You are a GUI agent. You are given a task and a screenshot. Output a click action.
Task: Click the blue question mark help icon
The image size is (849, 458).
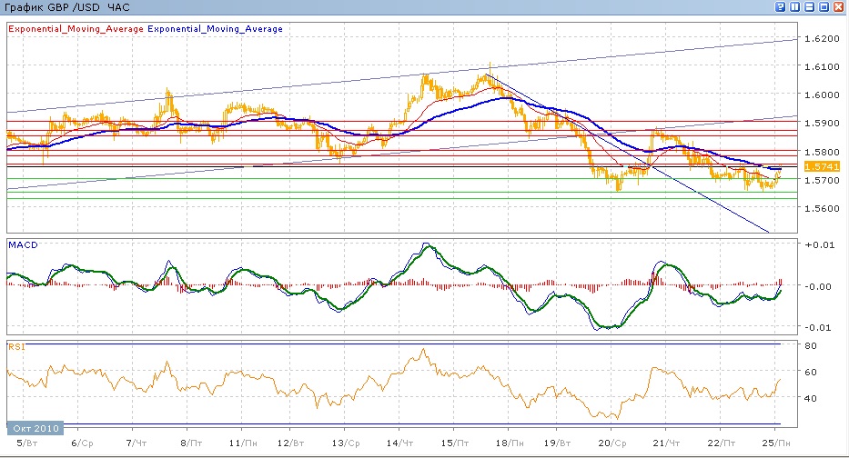(x=781, y=6)
